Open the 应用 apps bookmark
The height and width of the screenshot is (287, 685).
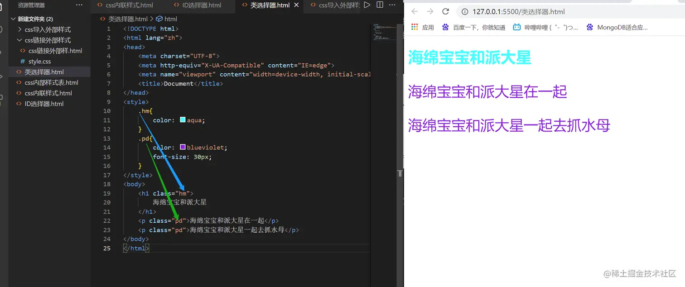[x=422, y=27]
